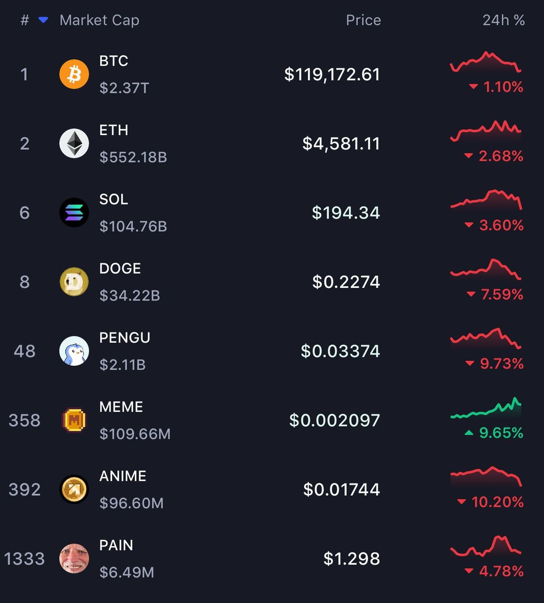Viewport: 544px width, 603px height.
Task: Click the PENGU penguin avatar
Action: [x=74, y=351]
